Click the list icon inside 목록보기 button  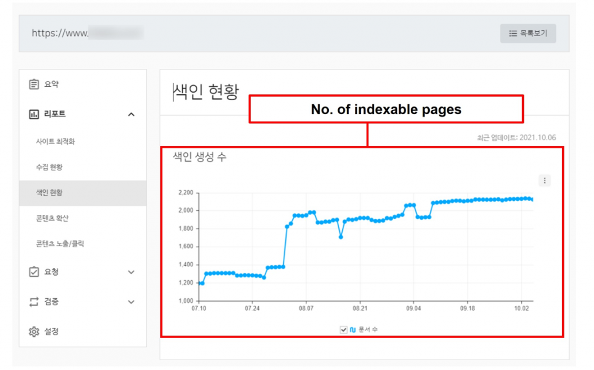click(513, 33)
